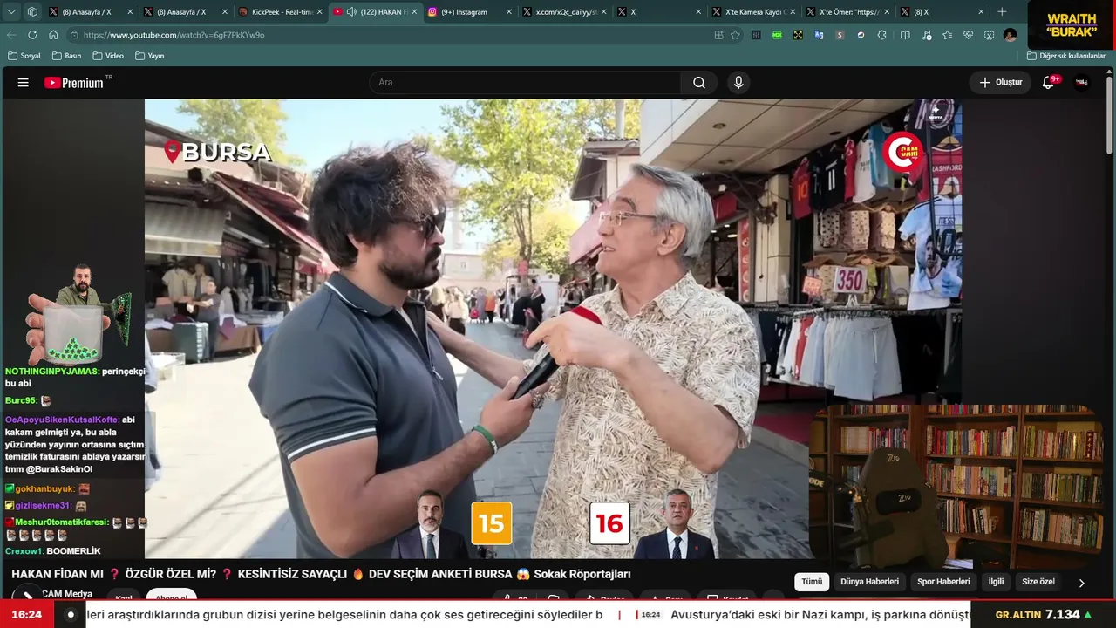The width and height of the screenshot is (1116, 628).
Task: Select the İlgili filter chip
Action: (x=996, y=582)
